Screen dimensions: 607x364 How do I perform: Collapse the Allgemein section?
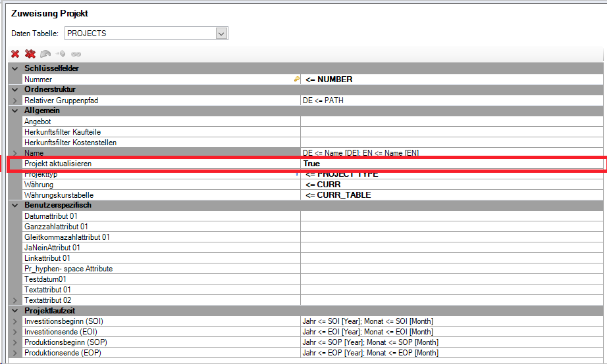tap(15, 111)
